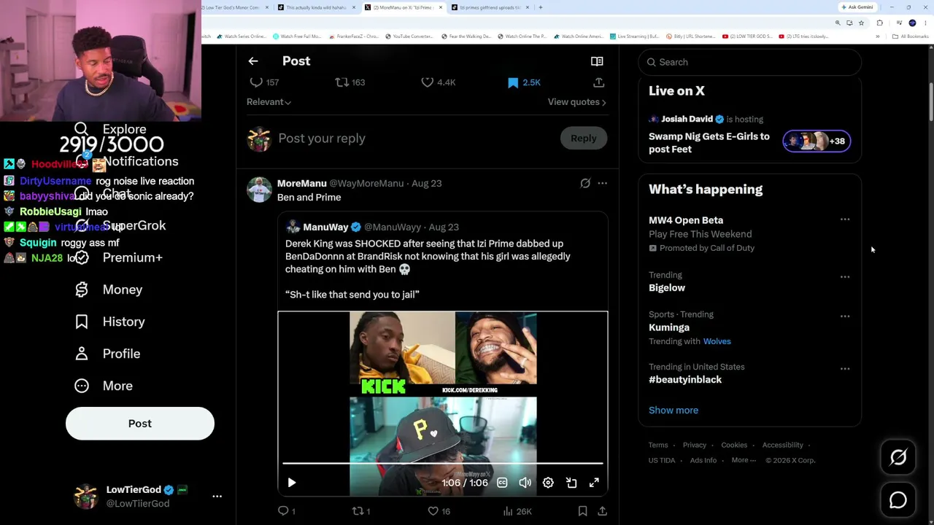934x525 pixels.
Task: Open a new browser tab
Action: (x=540, y=7)
